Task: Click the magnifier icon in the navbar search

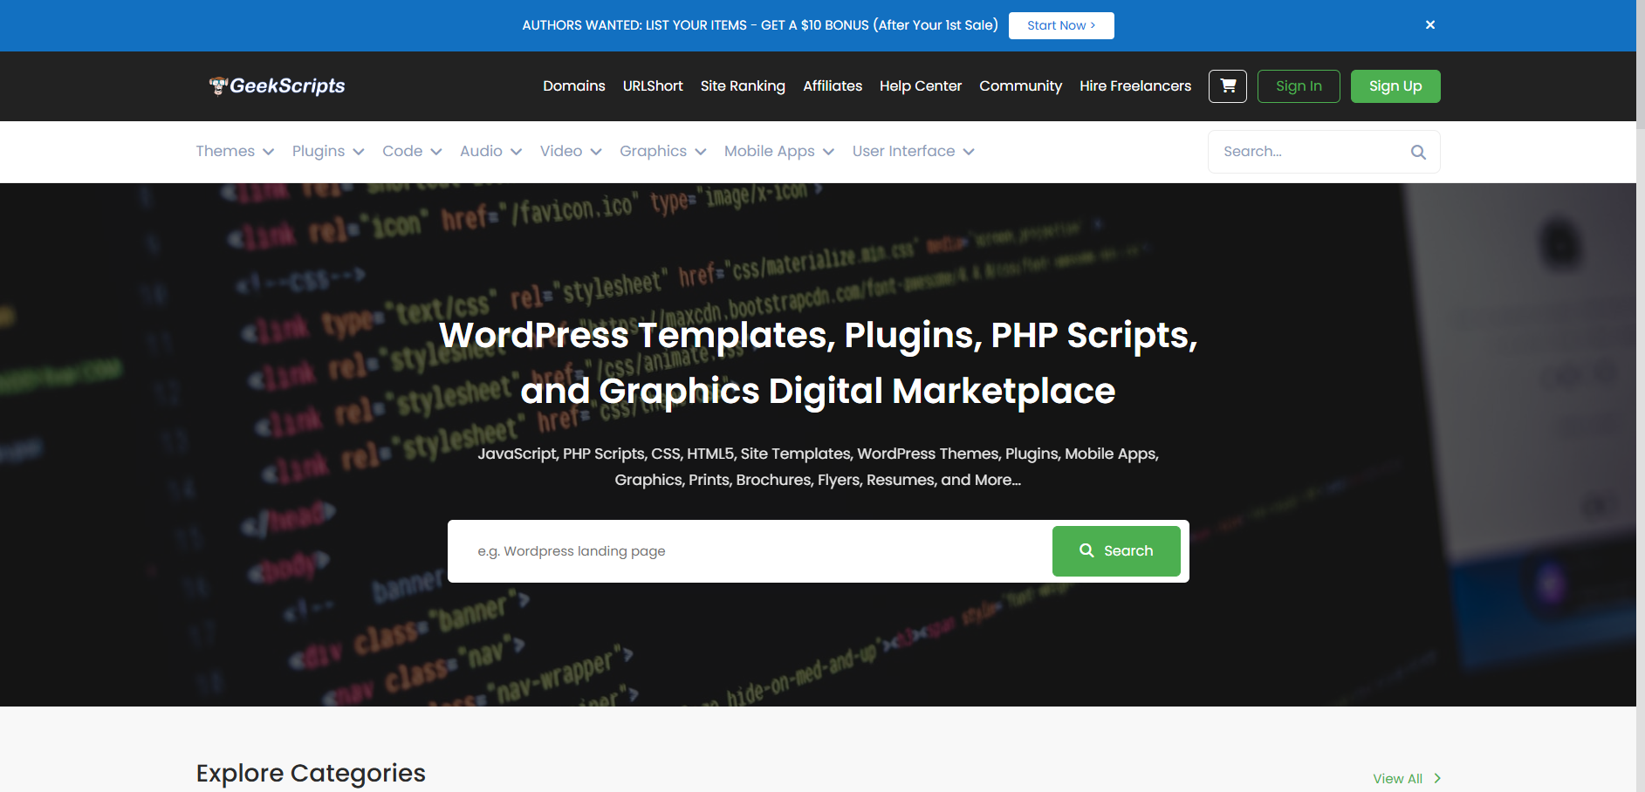Action: pos(1418,152)
